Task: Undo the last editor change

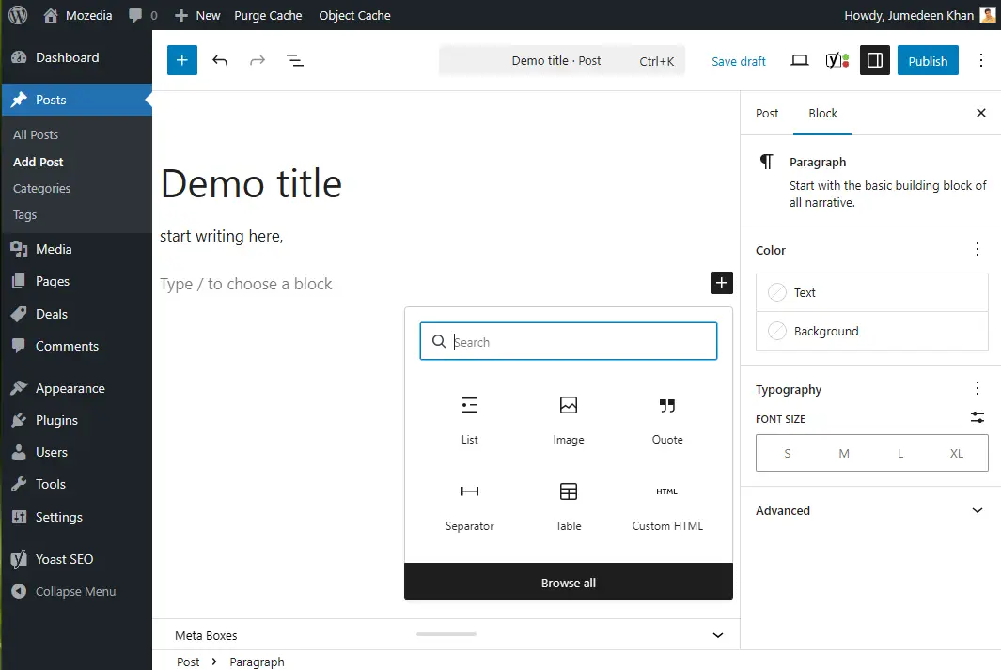Action: click(220, 60)
